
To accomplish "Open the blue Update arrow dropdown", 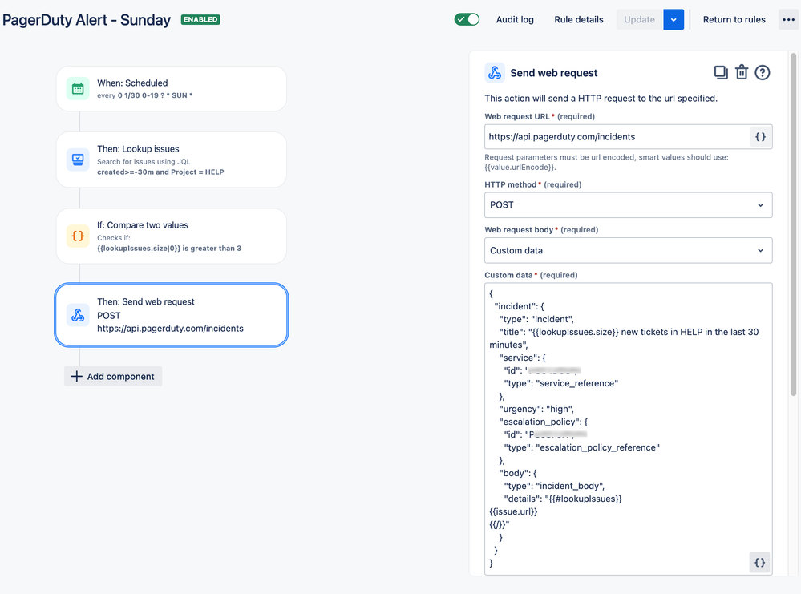I will coord(674,19).
